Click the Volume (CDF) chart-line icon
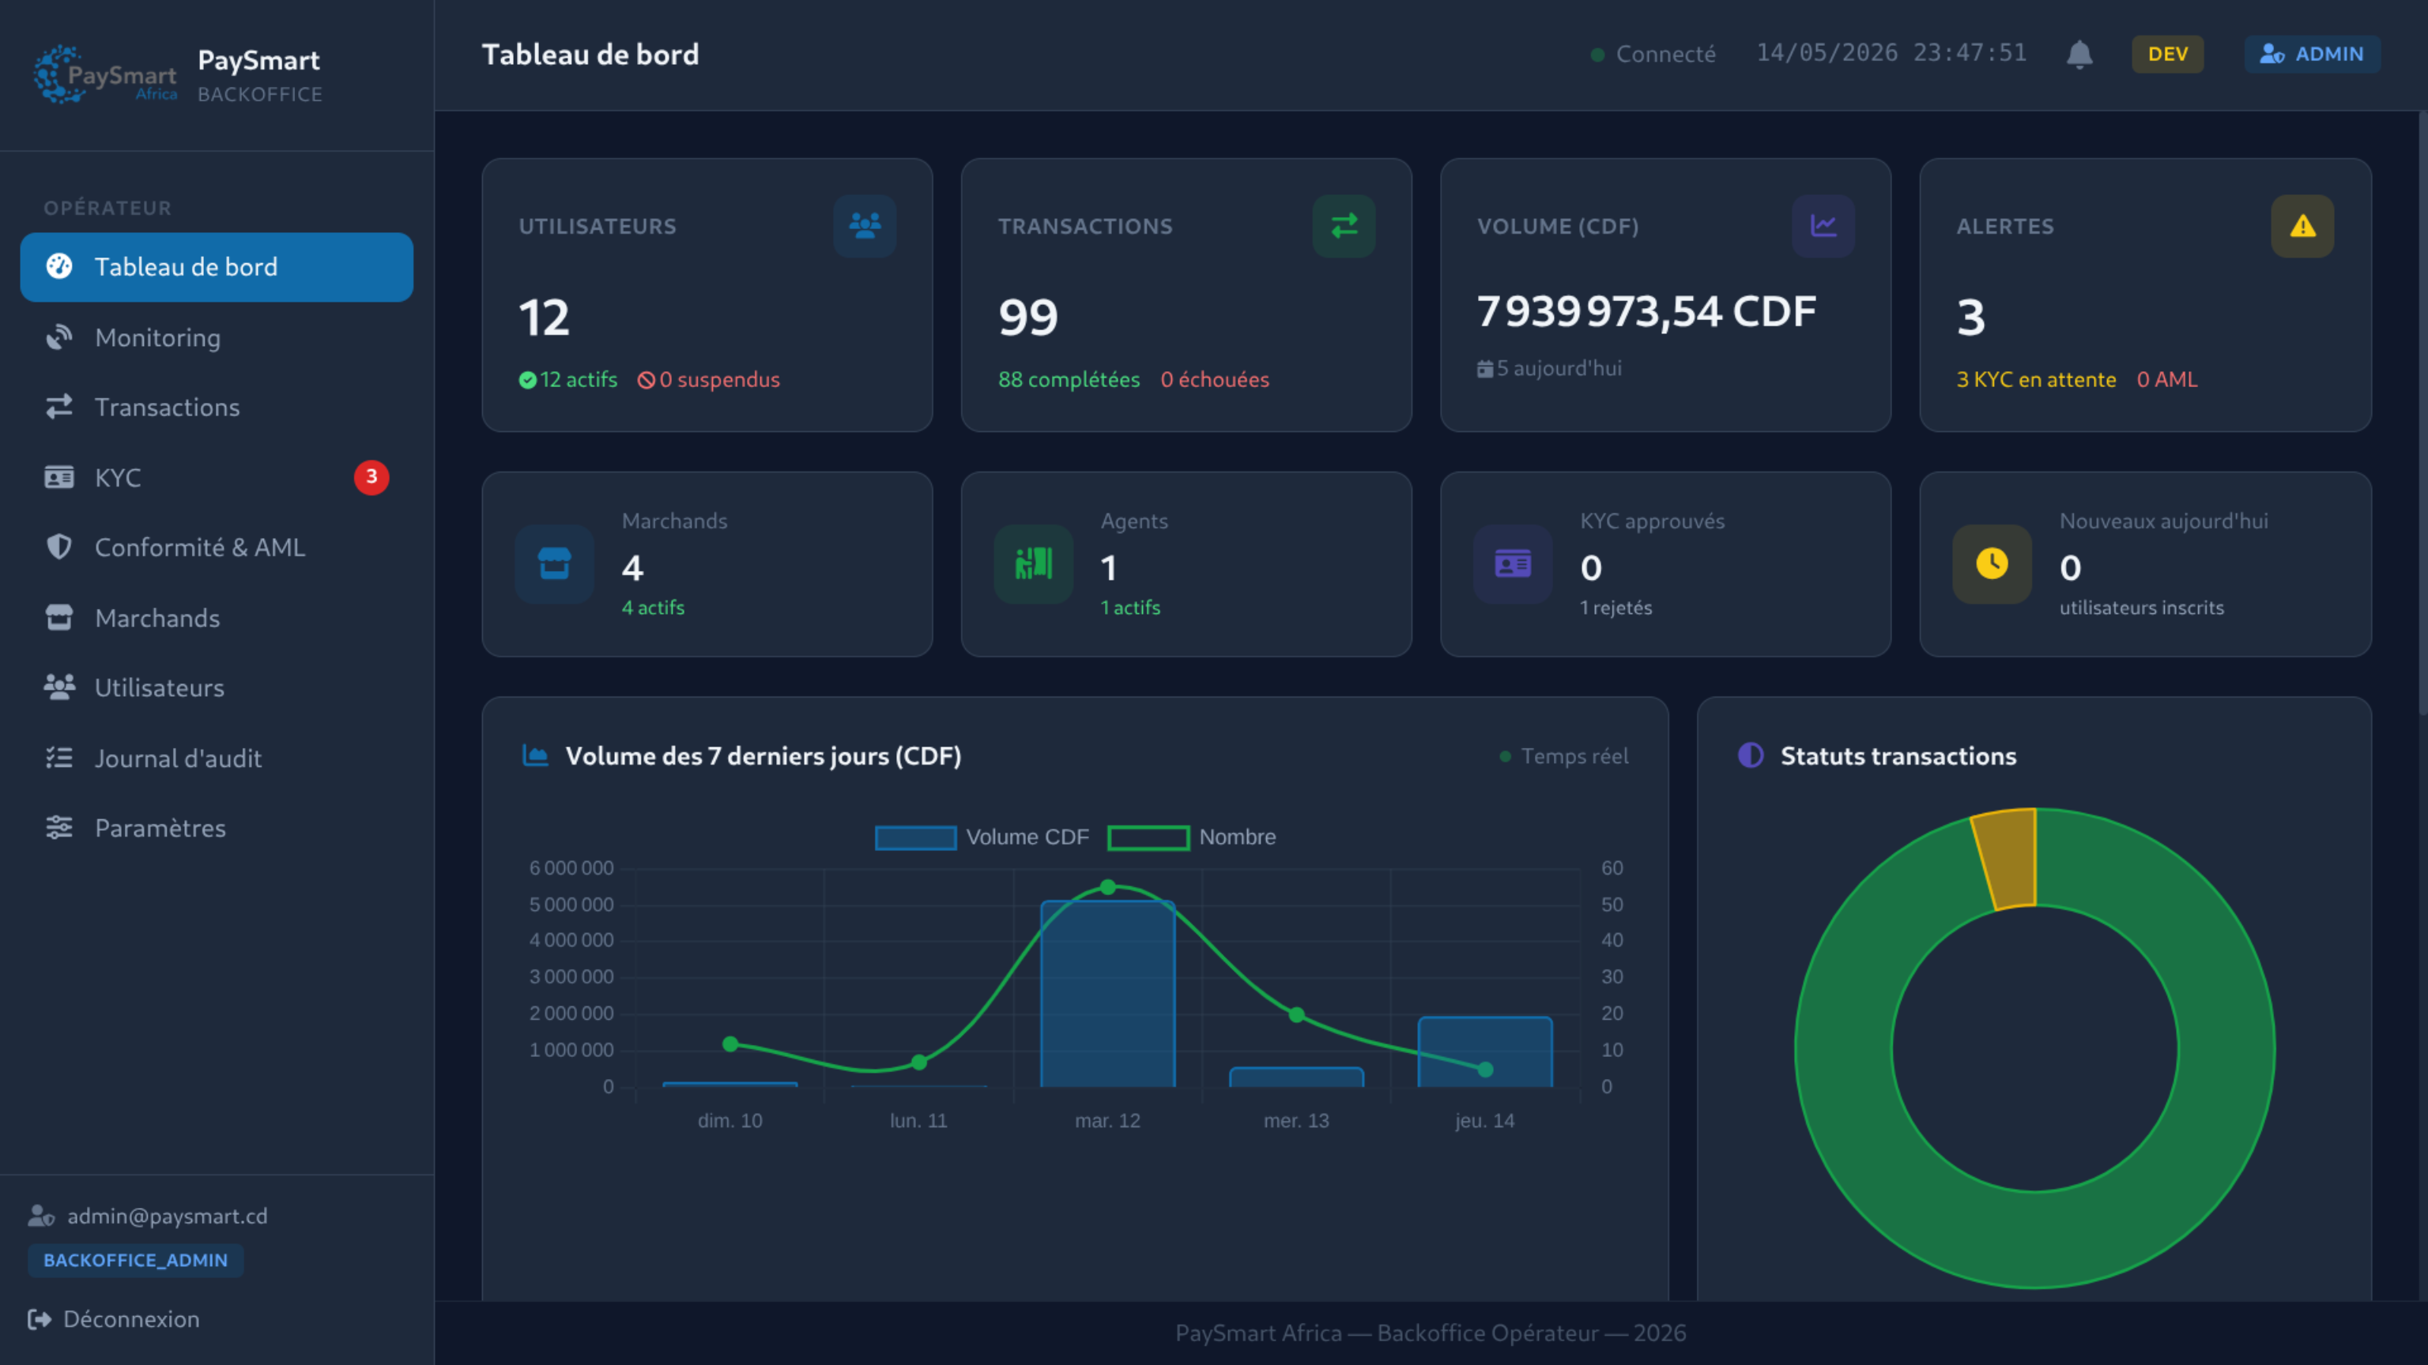Screen dimensions: 2428x1365 (1823, 225)
